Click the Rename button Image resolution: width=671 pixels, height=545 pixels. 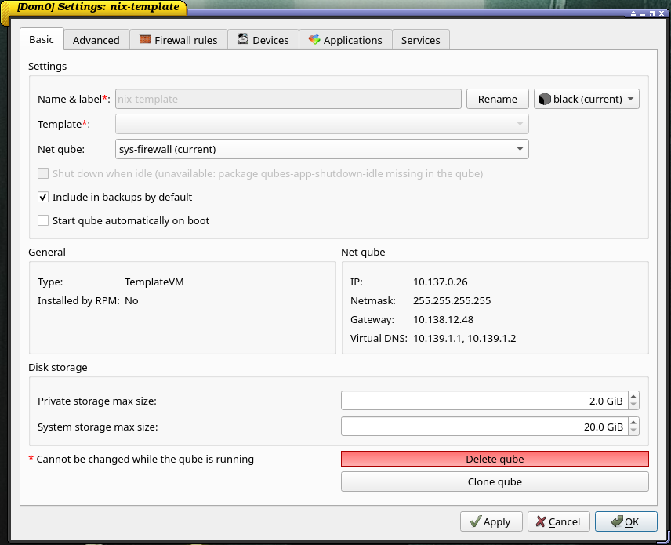[x=497, y=99]
